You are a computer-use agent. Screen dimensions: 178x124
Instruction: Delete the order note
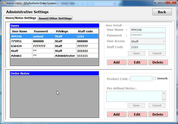(x=158, y=114)
